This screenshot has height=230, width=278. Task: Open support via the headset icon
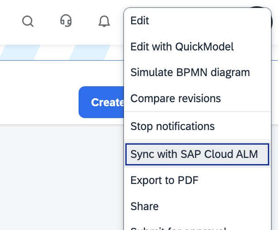[66, 21]
